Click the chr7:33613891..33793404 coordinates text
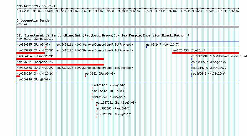Viewport: 247px width, 136px height. [36, 6]
